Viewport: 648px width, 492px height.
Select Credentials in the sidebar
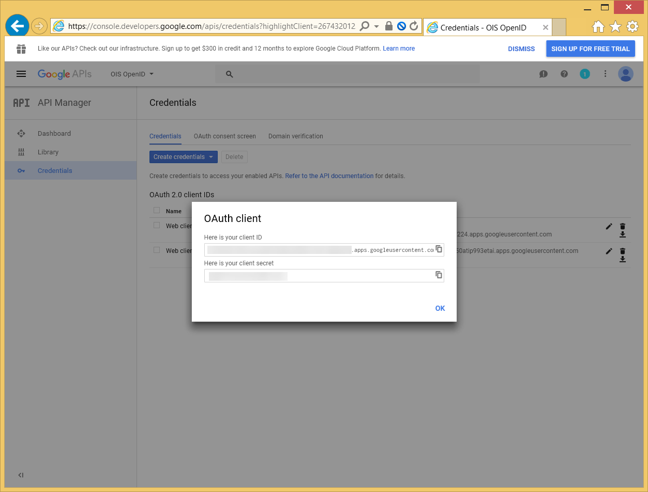71,170
